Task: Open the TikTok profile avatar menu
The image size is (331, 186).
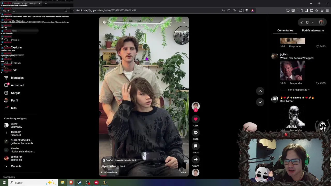Action: tap(321, 22)
